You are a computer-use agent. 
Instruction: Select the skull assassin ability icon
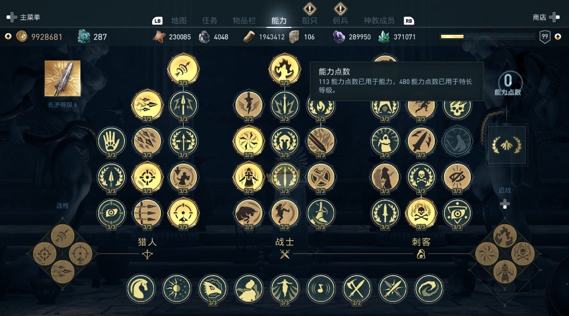457,107
